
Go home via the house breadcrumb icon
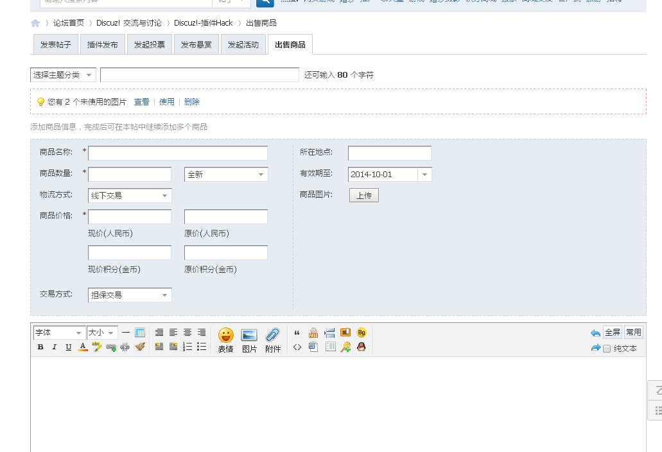35,23
